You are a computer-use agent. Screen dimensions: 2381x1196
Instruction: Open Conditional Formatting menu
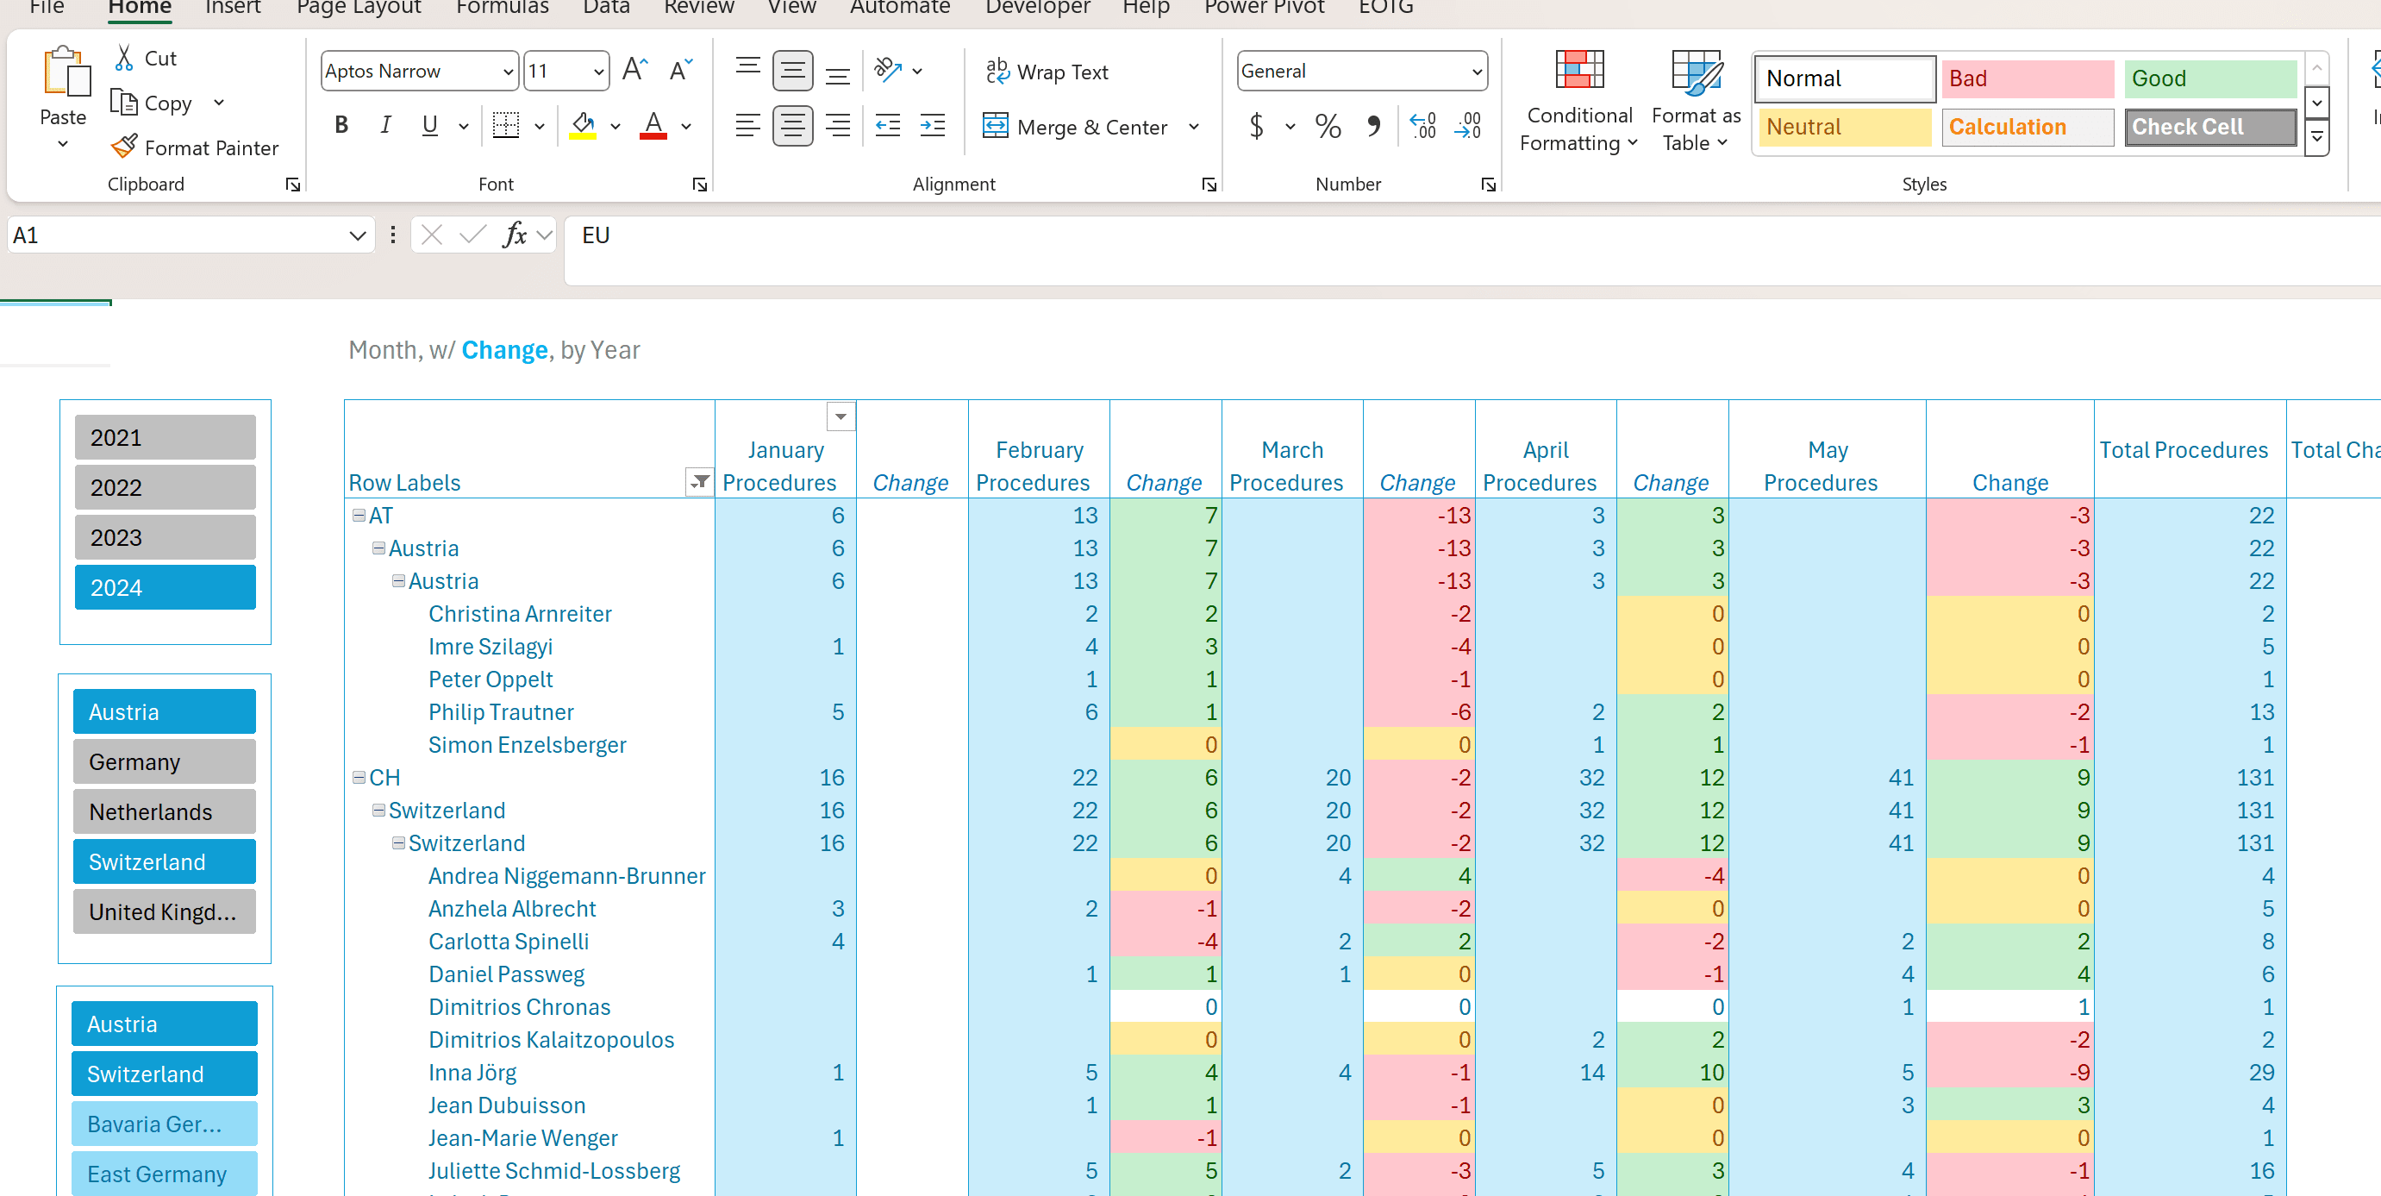[x=1578, y=102]
